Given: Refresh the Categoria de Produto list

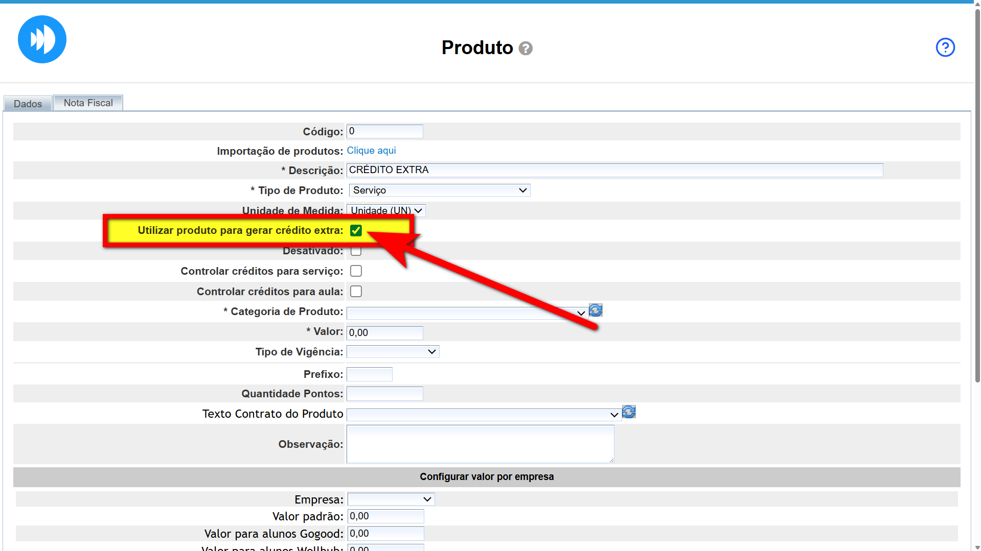Looking at the screenshot, I should tap(596, 310).
